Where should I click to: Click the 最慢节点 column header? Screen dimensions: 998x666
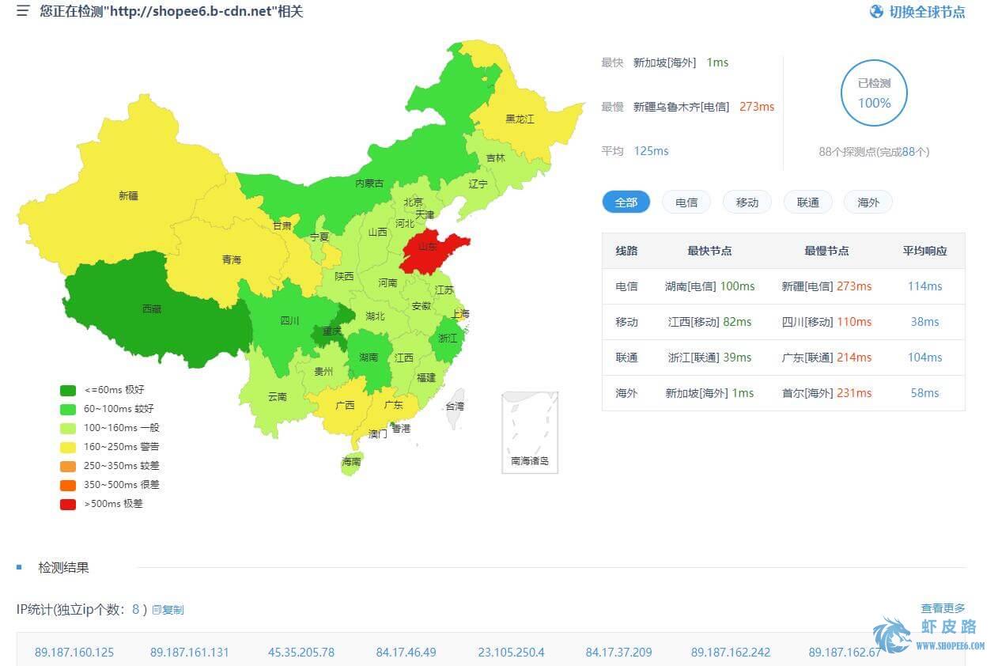tap(826, 251)
